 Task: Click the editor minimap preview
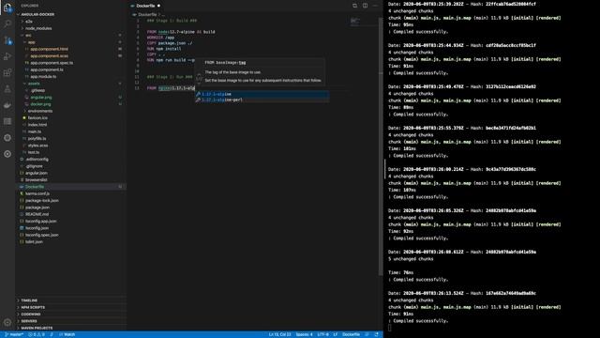point(355,21)
